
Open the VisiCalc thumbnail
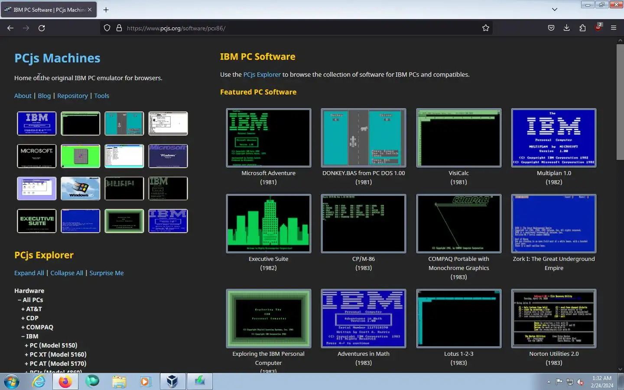pyautogui.click(x=459, y=138)
